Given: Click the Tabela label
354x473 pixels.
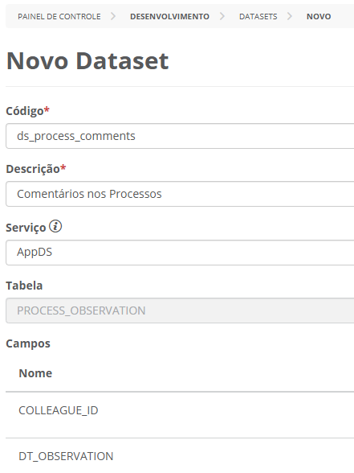Looking at the screenshot, I should coord(24,286).
